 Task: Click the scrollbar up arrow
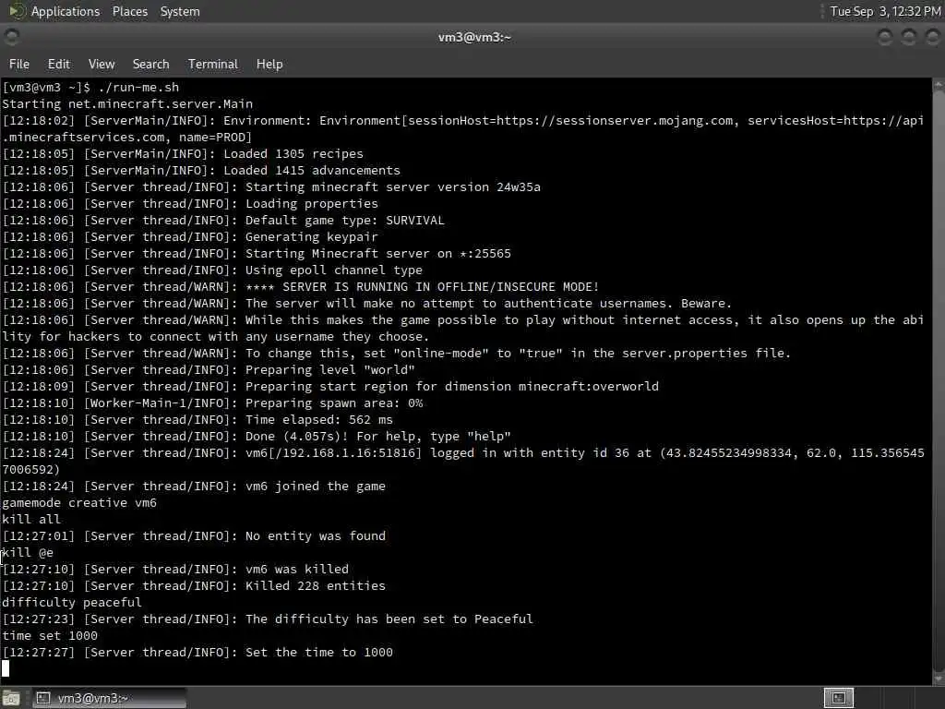tap(939, 86)
